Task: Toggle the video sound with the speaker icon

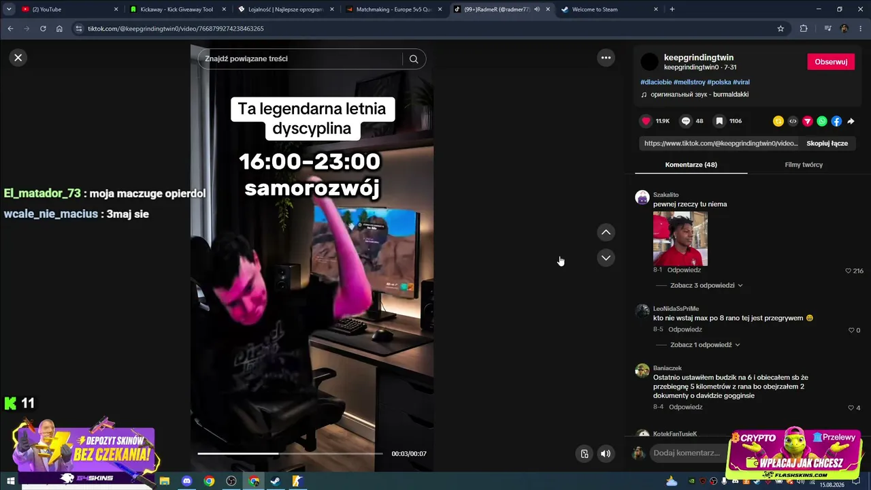Action: coord(606,454)
